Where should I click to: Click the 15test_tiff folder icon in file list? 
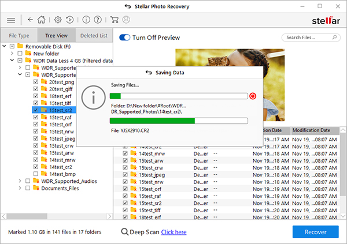coord(134,210)
